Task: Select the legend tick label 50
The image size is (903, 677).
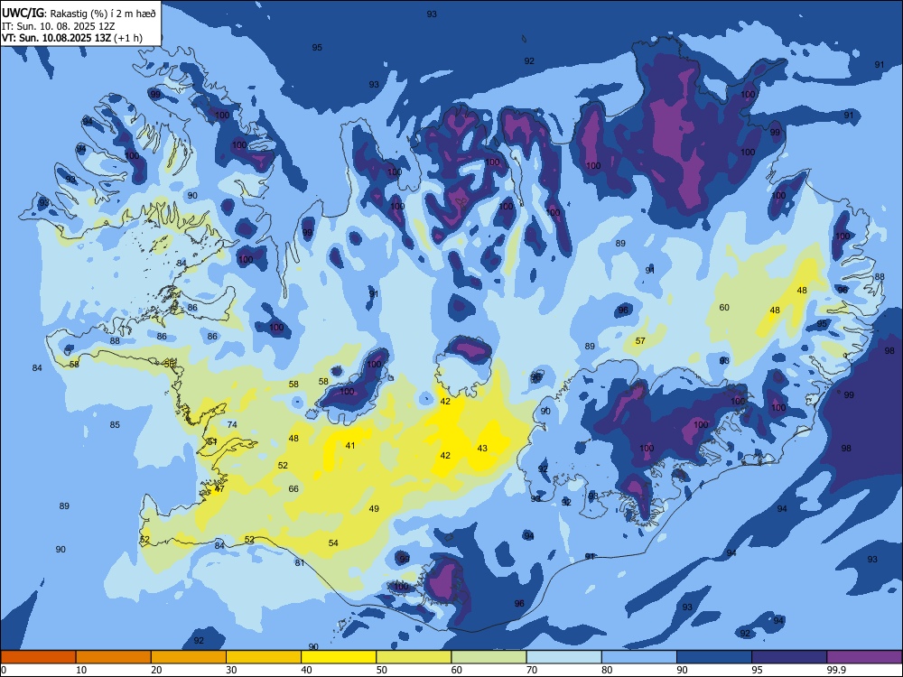Action: point(381,670)
